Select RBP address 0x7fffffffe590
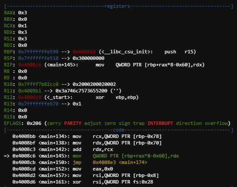The width and height of the screenshot is (237, 187). click(x=38, y=52)
